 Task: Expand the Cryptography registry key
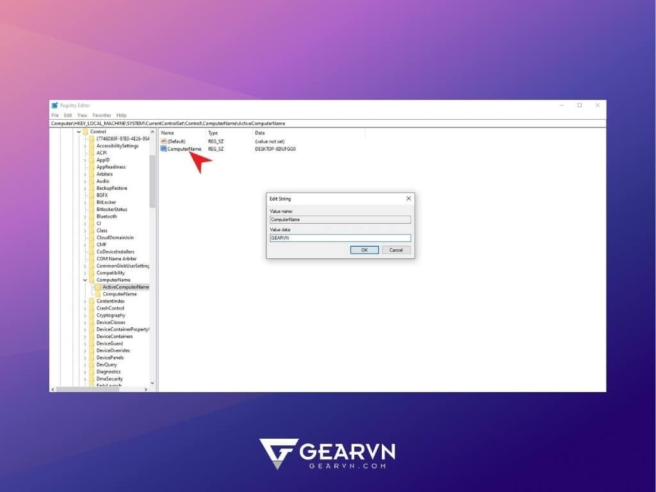(85, 315)
